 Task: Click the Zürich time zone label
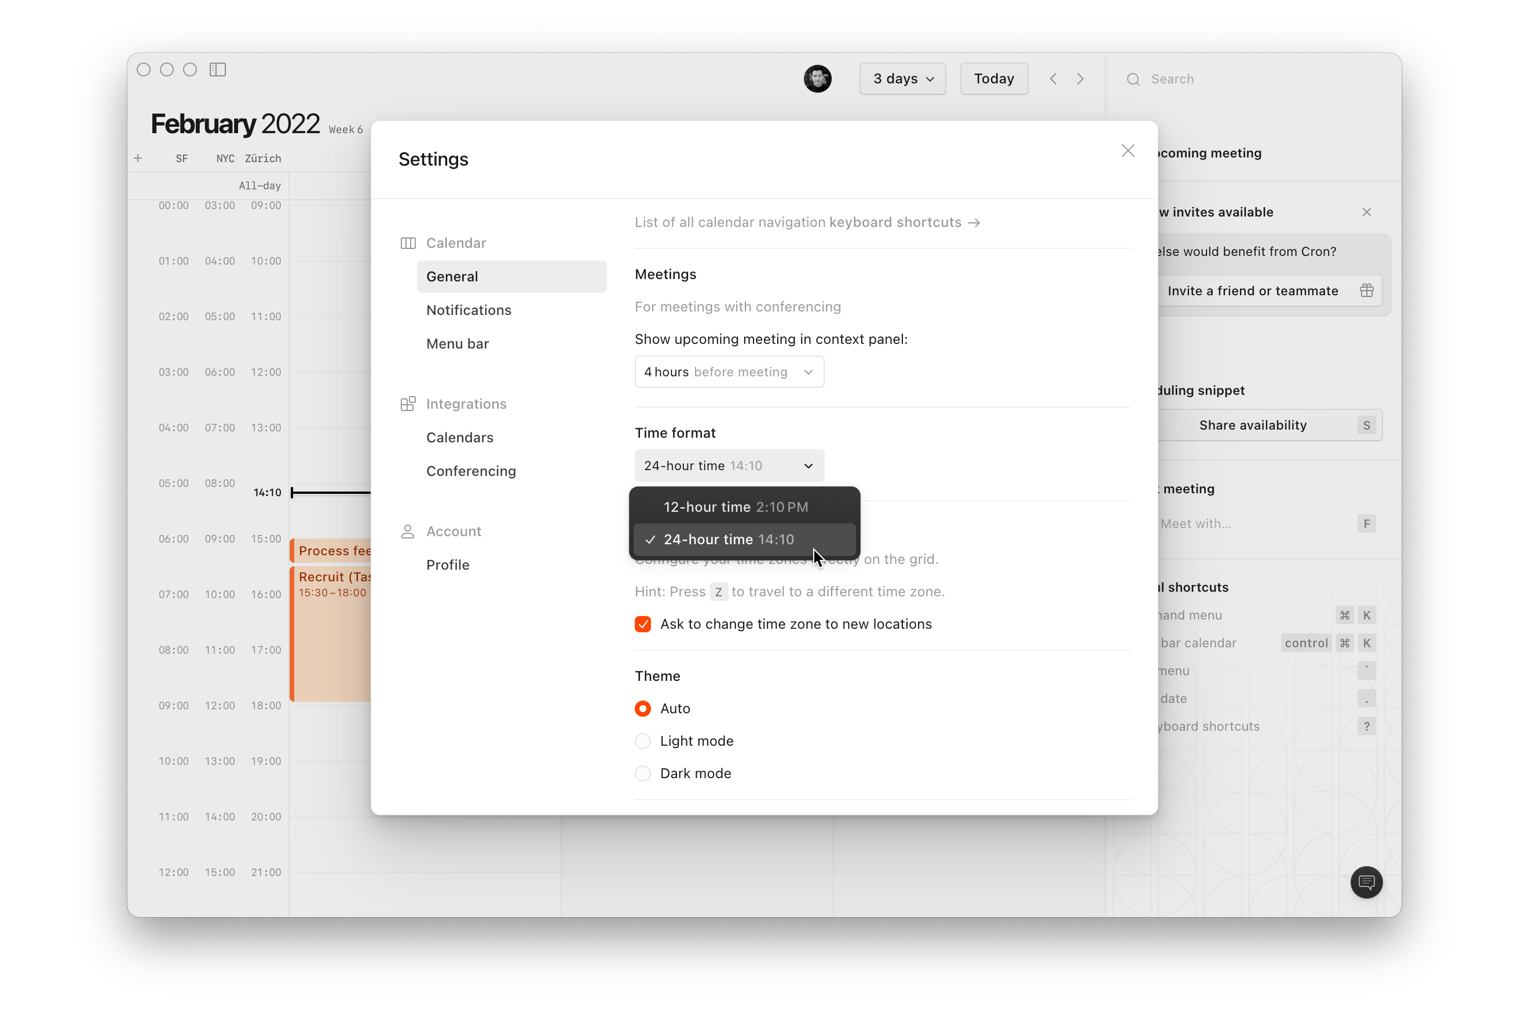click(x=262, y=158)
